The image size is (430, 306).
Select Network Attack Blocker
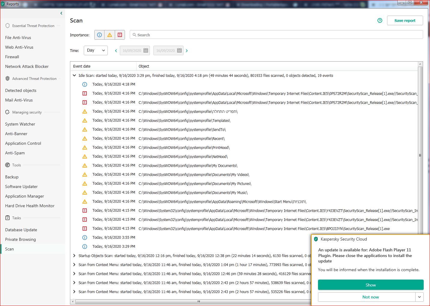pyautogui.click(x=27, y=66)
